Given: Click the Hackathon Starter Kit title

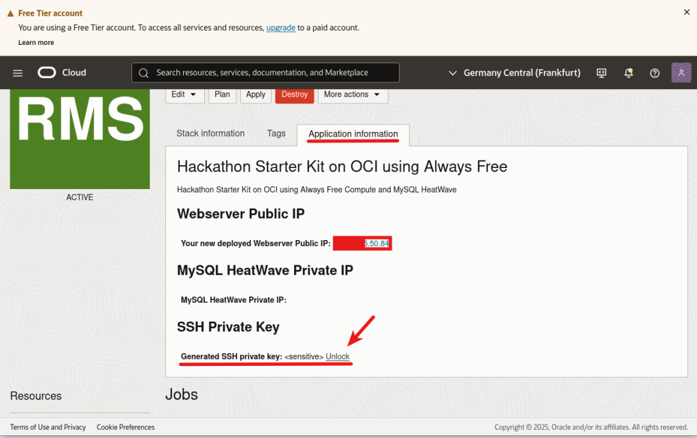Looking at the screenshot, I should click(x=342, y=167).
